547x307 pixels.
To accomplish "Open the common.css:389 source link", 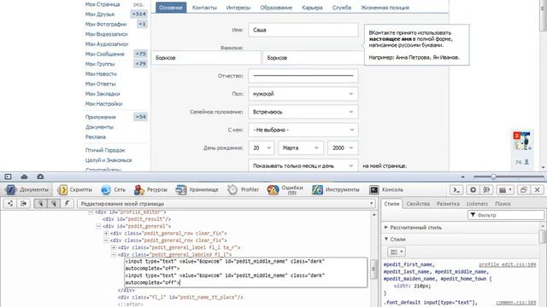I will click(x=515, y=303).
